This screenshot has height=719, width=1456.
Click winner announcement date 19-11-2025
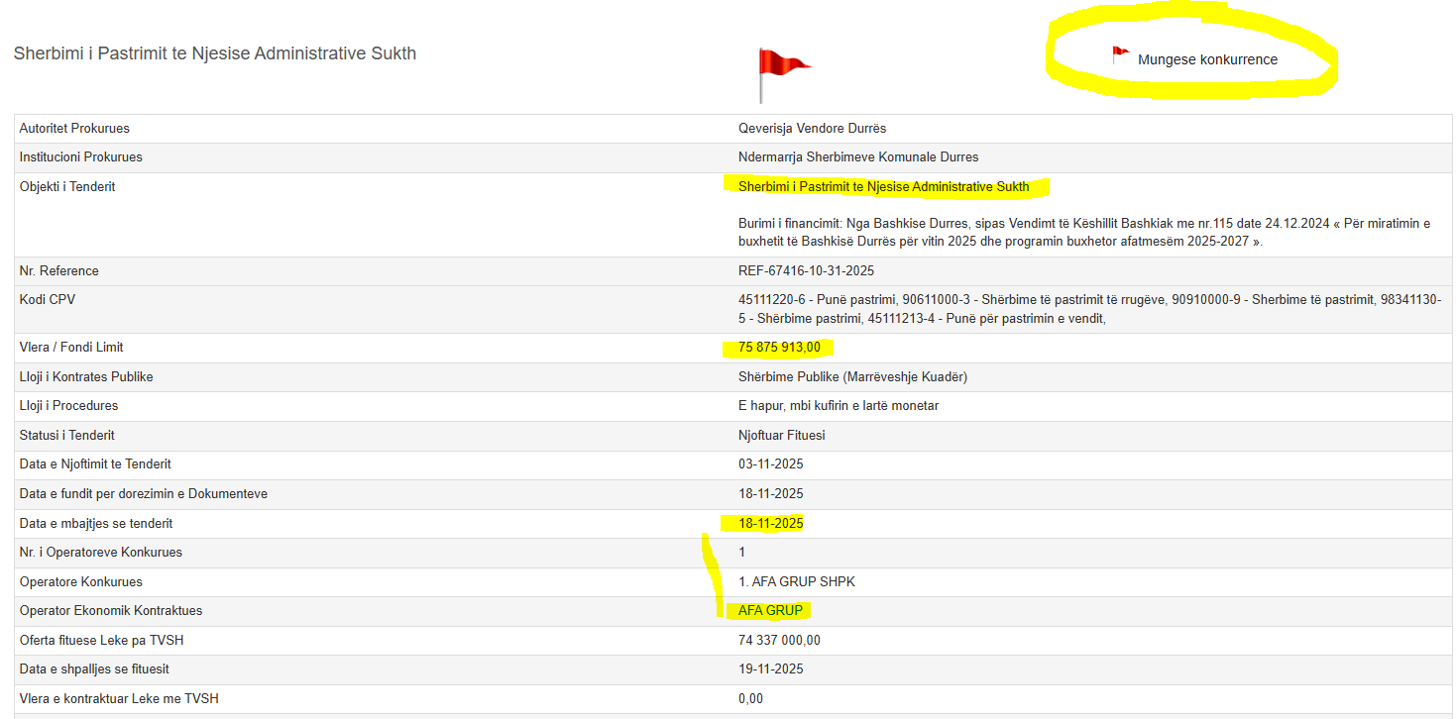[x=770, y=668]
